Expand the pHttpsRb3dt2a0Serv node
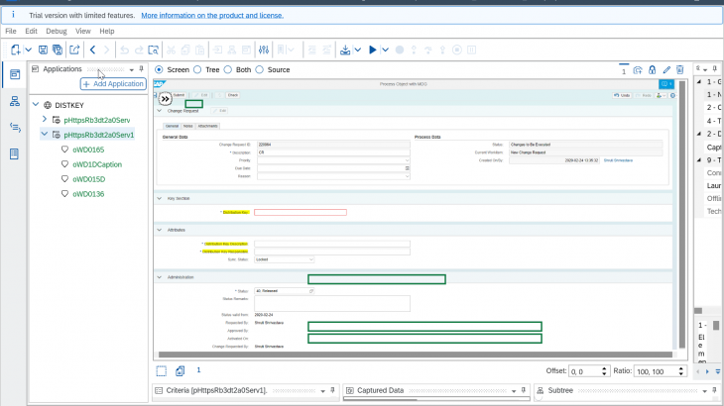The image size is (724, 406). tap(45, 120)
